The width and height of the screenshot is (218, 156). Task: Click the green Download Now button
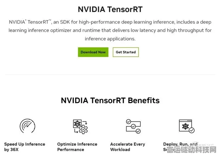click(93, 52)
